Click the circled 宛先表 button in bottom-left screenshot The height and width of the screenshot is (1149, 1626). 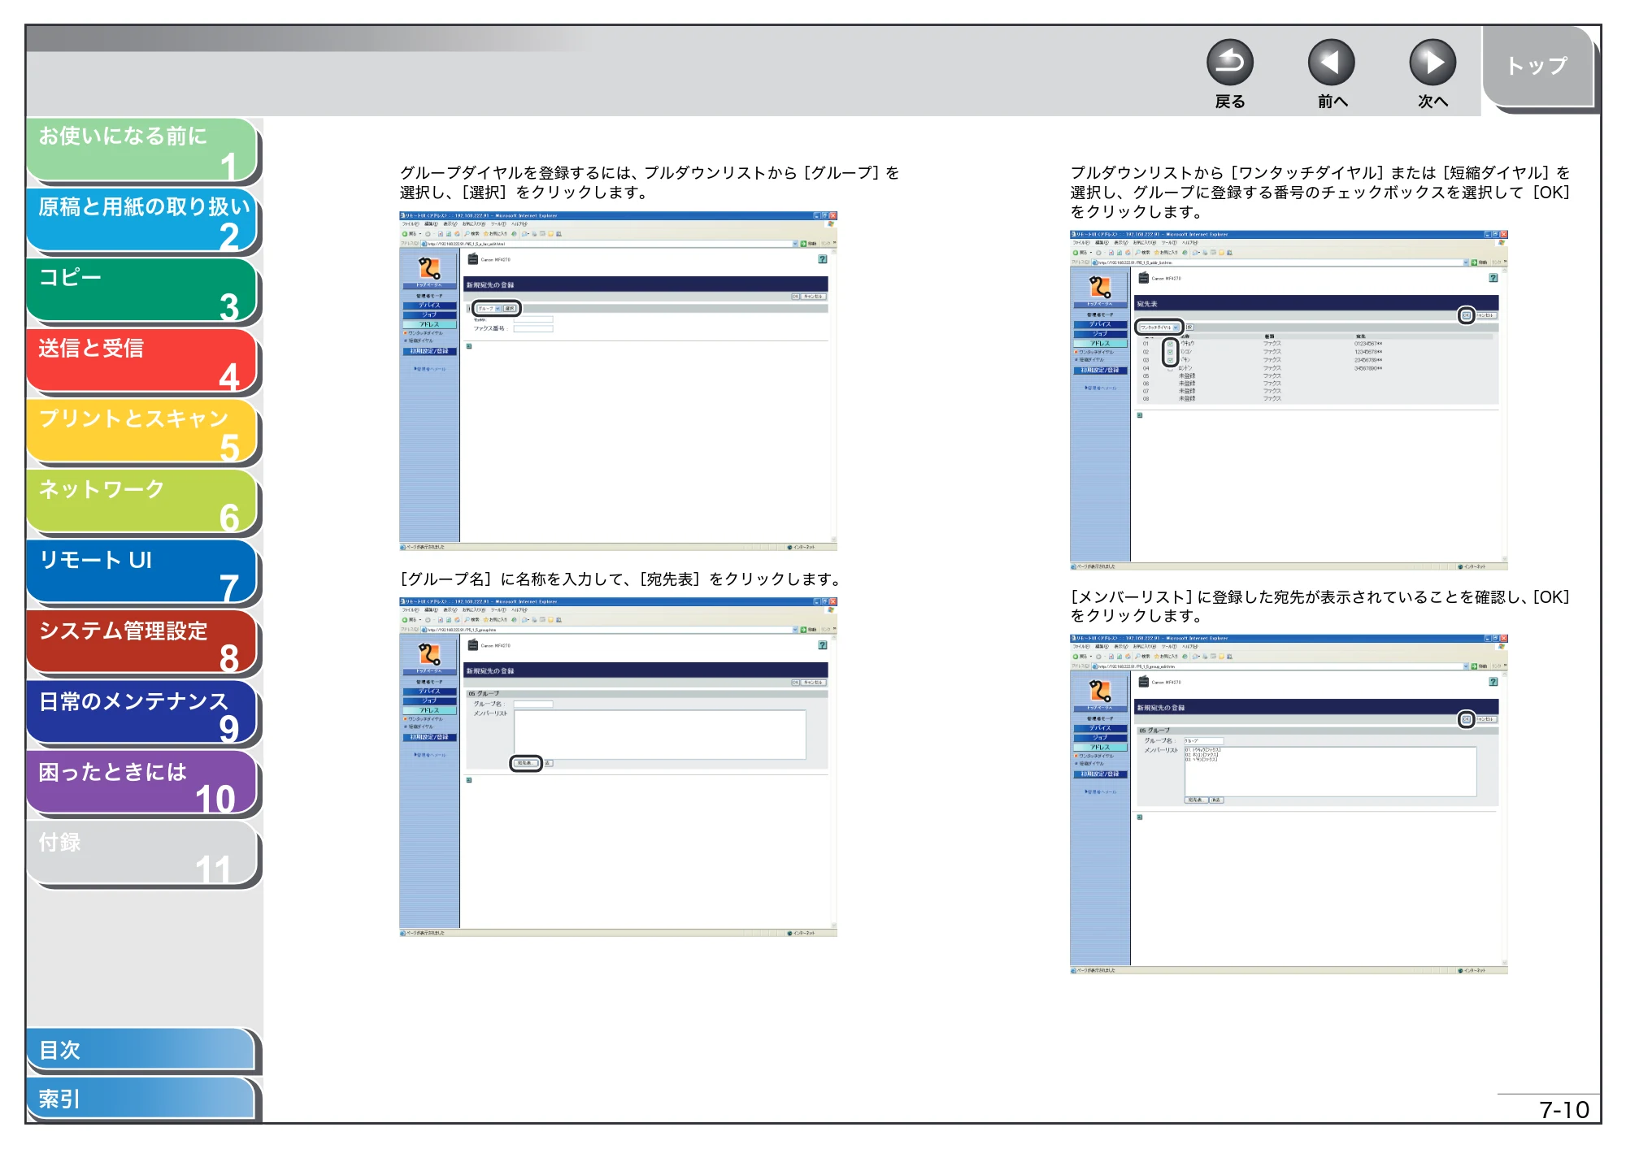pyautogui.click(x=525, y=763)
